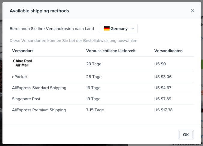Click the Available shipping methods title
This screenshot has height=146, width=203.
pos(39,11)
